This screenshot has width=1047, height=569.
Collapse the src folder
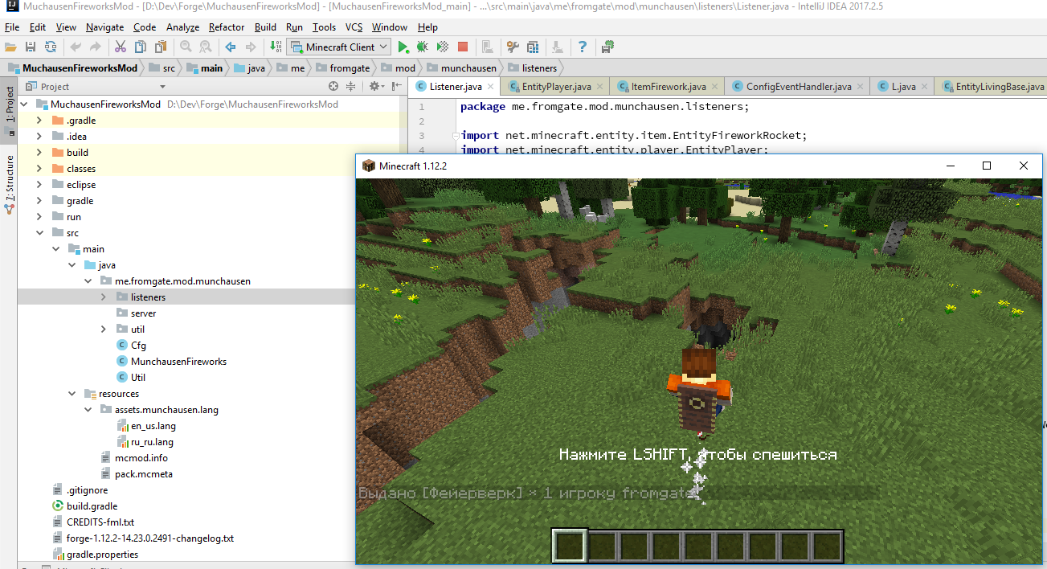[39, 233]
